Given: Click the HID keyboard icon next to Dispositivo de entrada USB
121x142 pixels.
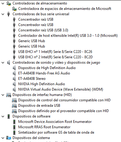Looking at the screenshot, I should (14, 106).
